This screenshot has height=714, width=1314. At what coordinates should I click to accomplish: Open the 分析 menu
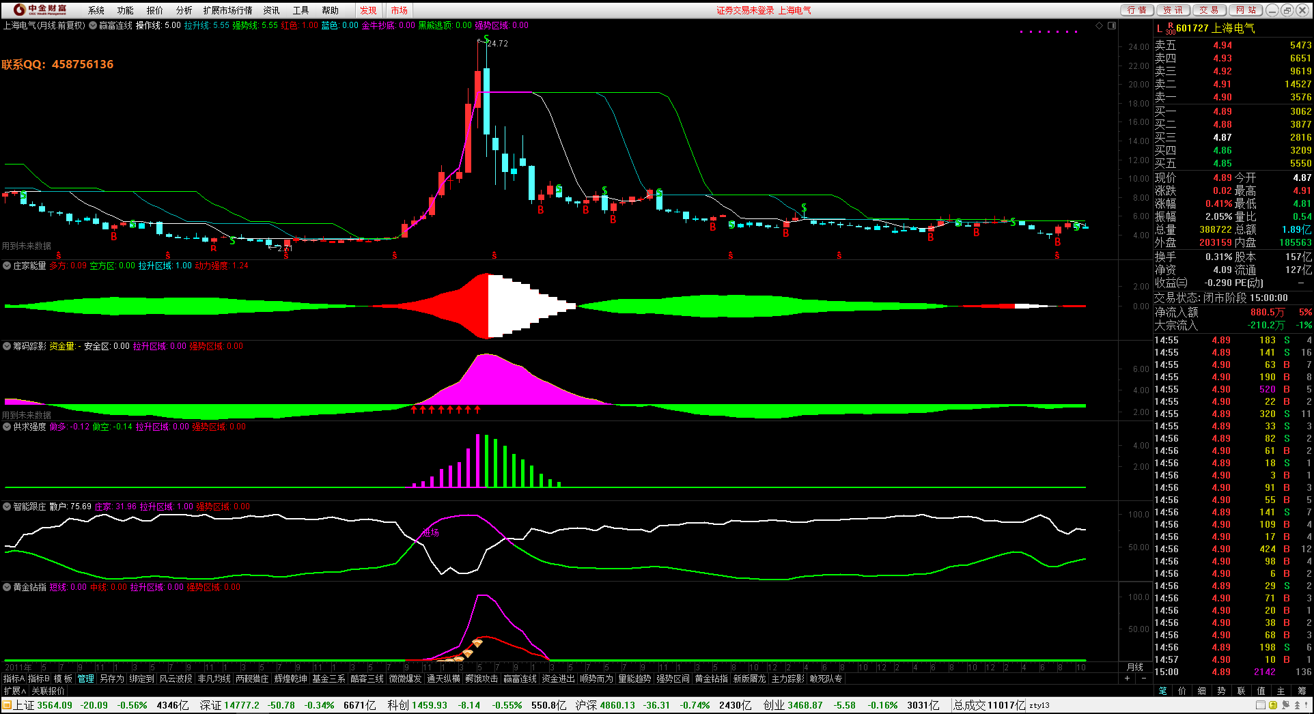pyautogui.click(x=184, y=10)
